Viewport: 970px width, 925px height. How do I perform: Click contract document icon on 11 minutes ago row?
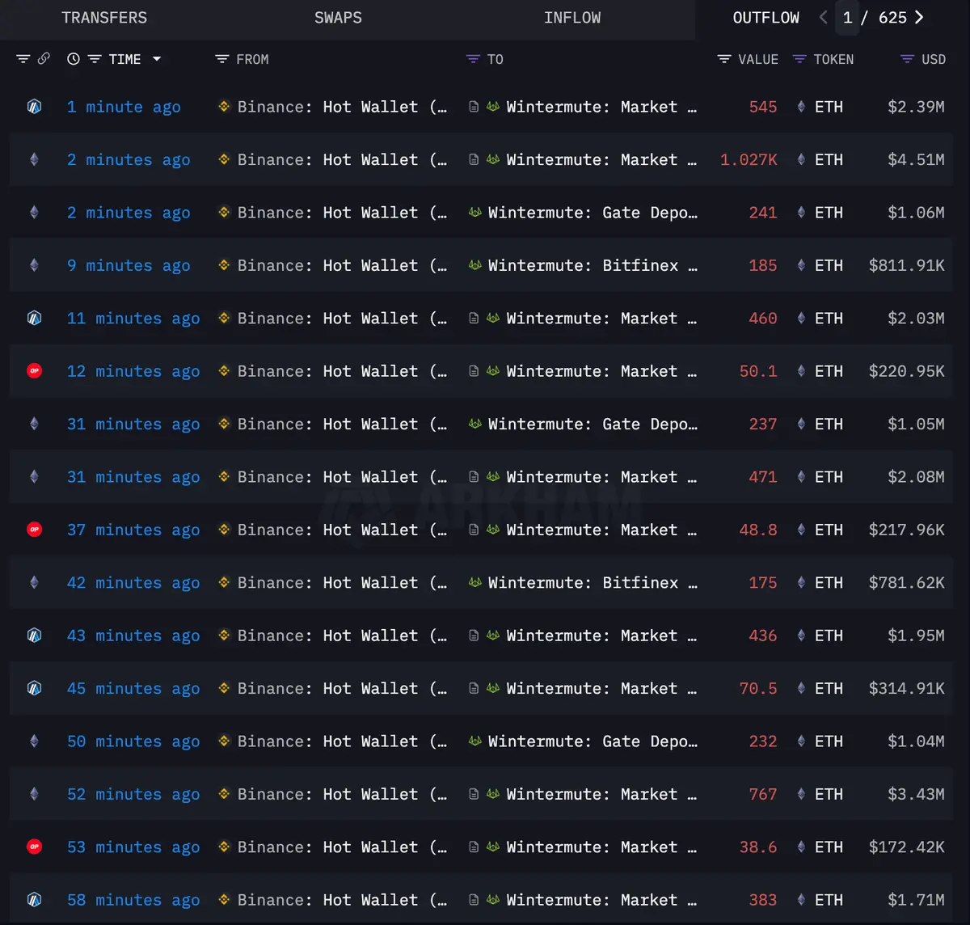pos(474,319)
